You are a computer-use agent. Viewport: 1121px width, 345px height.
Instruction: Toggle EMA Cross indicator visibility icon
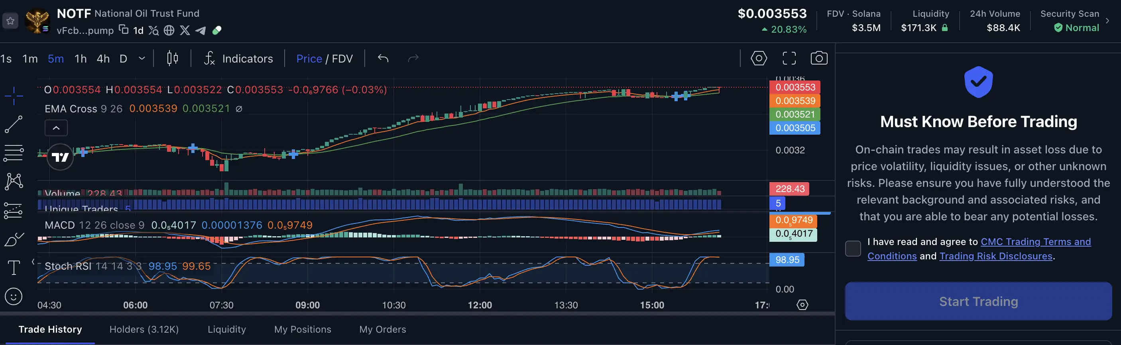[239, 109]
